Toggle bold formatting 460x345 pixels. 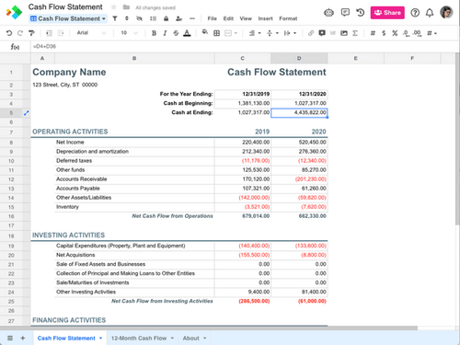(x=154, y=33)
